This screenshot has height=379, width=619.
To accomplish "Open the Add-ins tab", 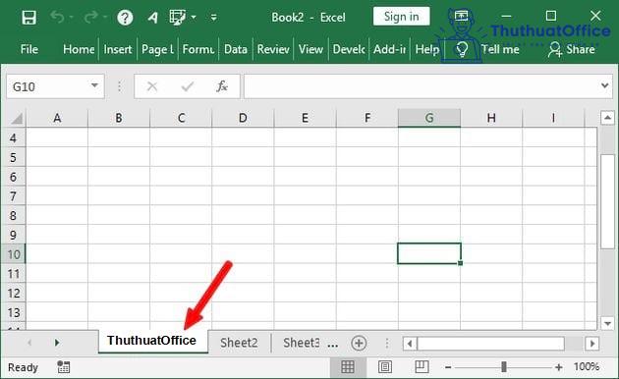I will click(390, 49).
